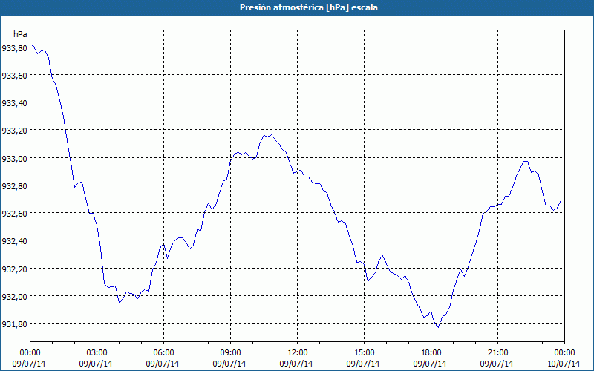Click the 933,80 y-axis value

pos(14,48)
